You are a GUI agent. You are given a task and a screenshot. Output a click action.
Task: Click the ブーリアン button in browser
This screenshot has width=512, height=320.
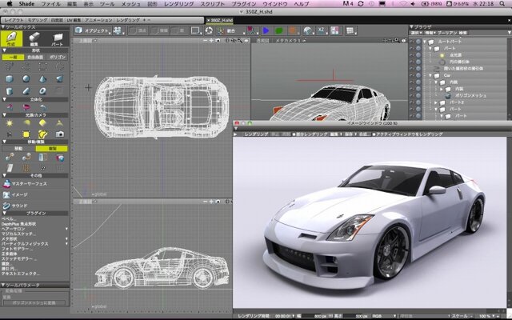447,33
